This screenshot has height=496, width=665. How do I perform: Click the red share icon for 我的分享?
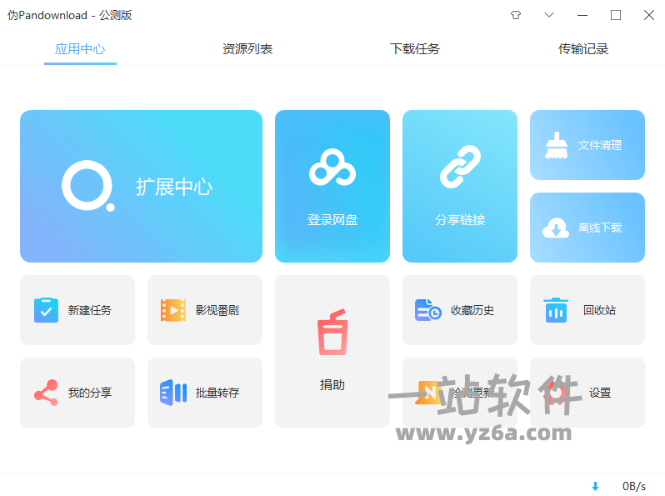(x=46, y=393)
